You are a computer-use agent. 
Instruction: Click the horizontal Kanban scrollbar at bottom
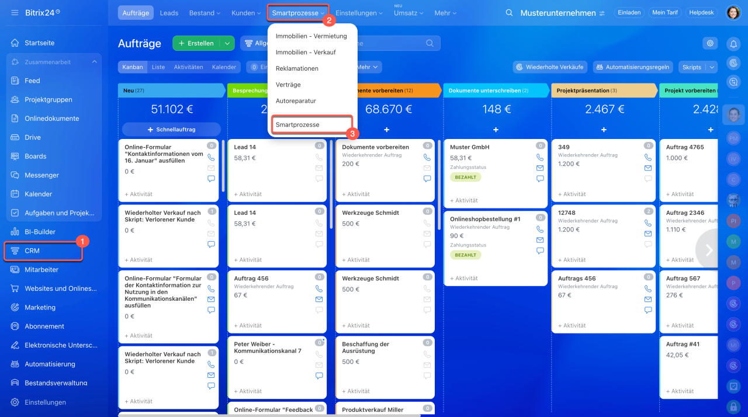(269, 415)
